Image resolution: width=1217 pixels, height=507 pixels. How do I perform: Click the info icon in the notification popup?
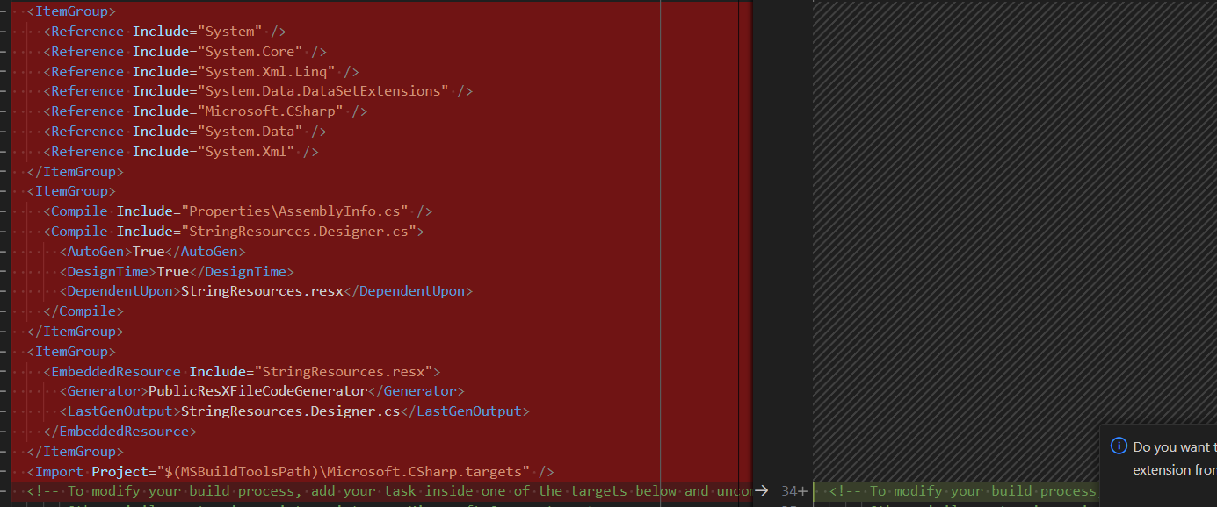click(x=1119, y=446)
